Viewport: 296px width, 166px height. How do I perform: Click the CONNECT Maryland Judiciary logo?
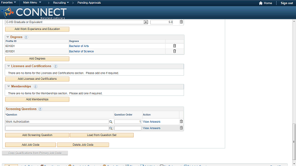point(34,13)
